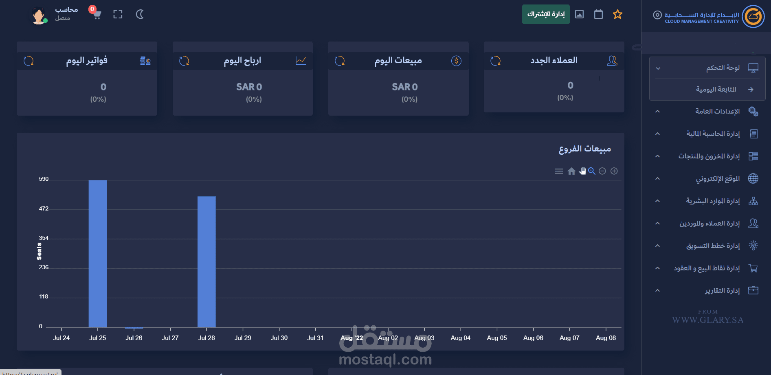Toggle dark mode with the moon icon

[140, 14]
